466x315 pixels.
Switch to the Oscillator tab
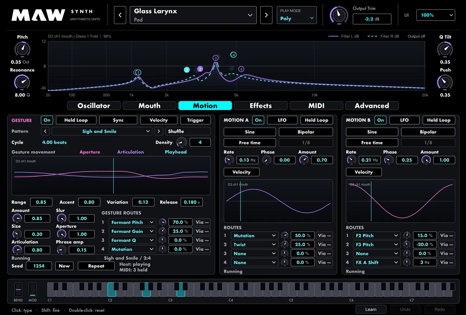tap(94, 106)
